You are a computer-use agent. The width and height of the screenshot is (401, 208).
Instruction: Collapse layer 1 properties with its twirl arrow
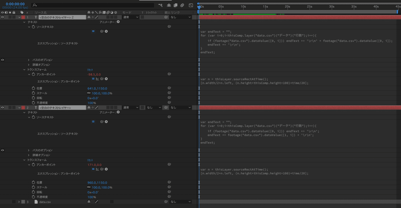(x=19, y=17)
